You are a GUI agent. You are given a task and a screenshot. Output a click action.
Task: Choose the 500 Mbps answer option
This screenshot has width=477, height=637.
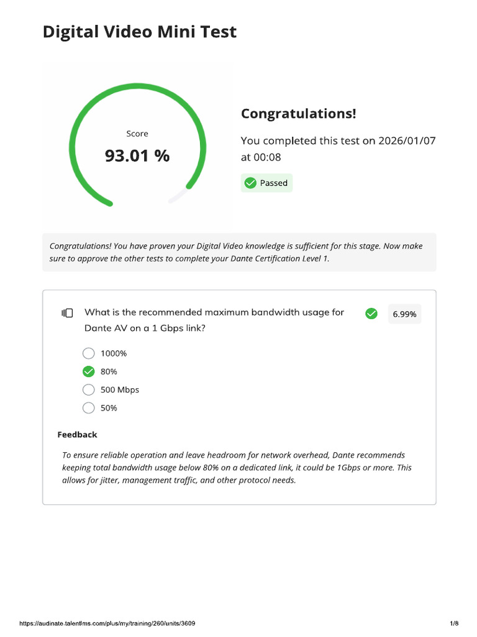click(x=89, y=390)
